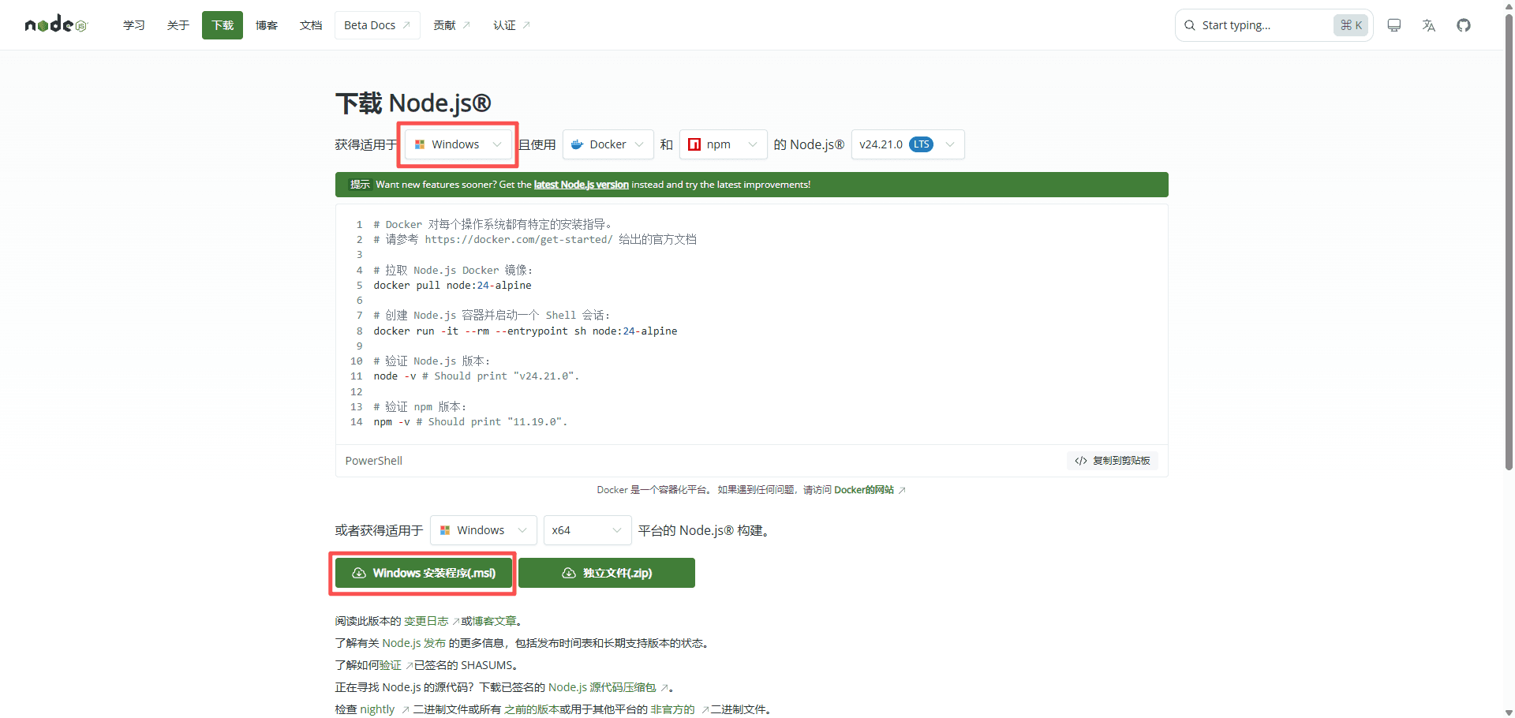The image size is (1515, 718).
Task: Click 复制到剪贴板 button
Action: coord(1113,461)
